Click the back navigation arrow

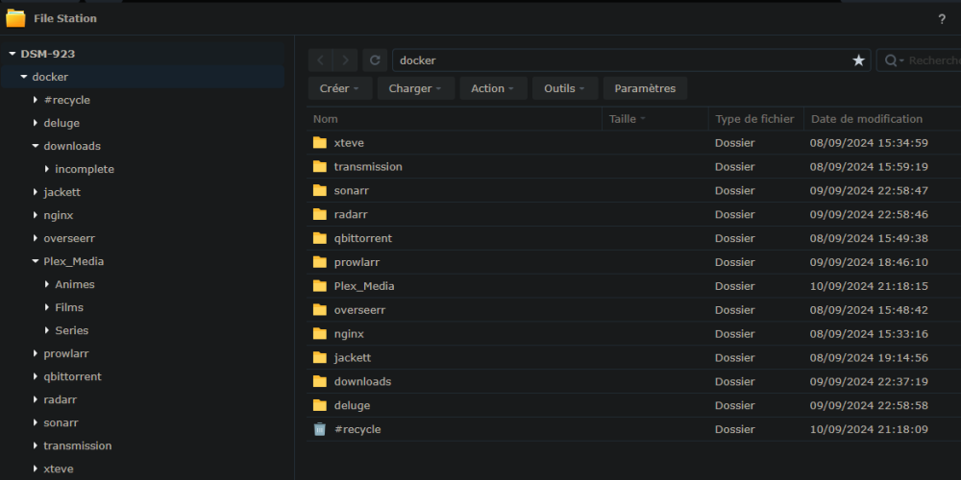pos(321,60)
